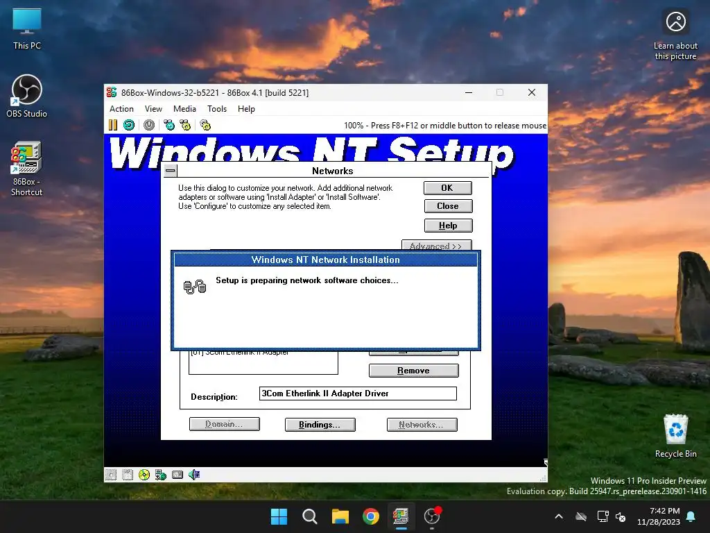Open taskbar clock and date

pos(659,516)
